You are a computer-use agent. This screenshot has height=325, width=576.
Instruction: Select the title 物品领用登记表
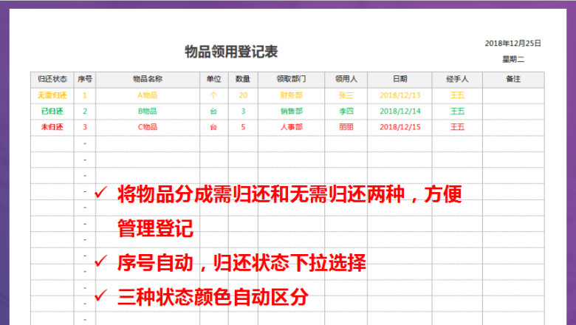(x=231, y=52)
